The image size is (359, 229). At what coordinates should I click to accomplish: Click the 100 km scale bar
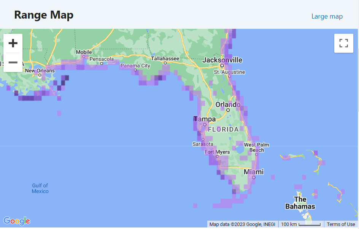pos(301,224)
